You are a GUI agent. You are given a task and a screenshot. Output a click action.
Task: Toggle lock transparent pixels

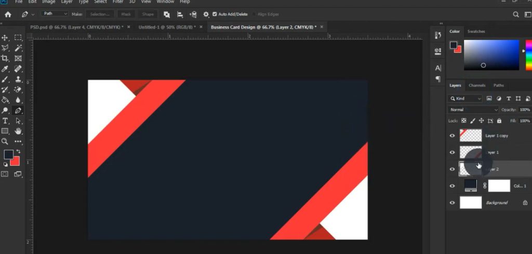click(x=464, y=121)
